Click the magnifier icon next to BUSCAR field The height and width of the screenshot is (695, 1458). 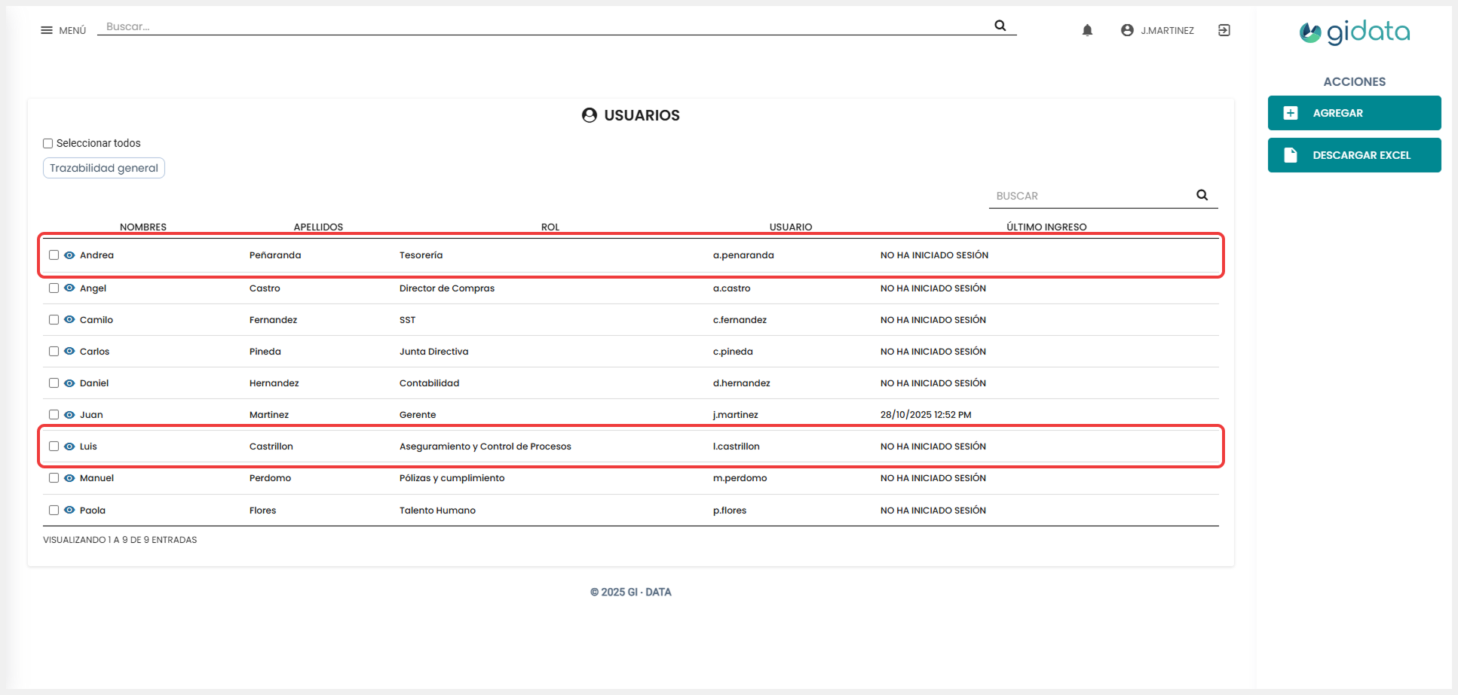pos(1202,195)
